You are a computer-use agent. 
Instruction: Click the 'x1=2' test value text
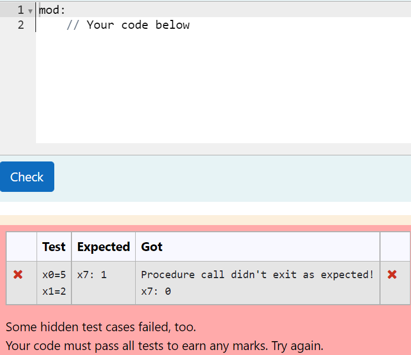click(x=54, y=291)
